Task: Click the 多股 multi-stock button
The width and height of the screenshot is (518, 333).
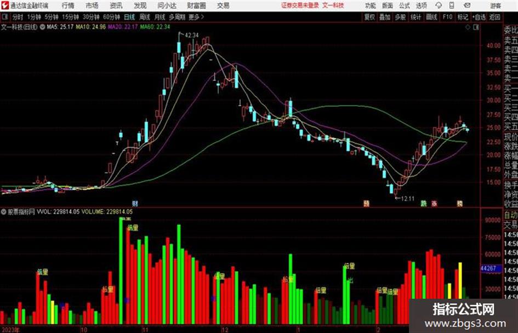Action: click(x=400, y=17)
